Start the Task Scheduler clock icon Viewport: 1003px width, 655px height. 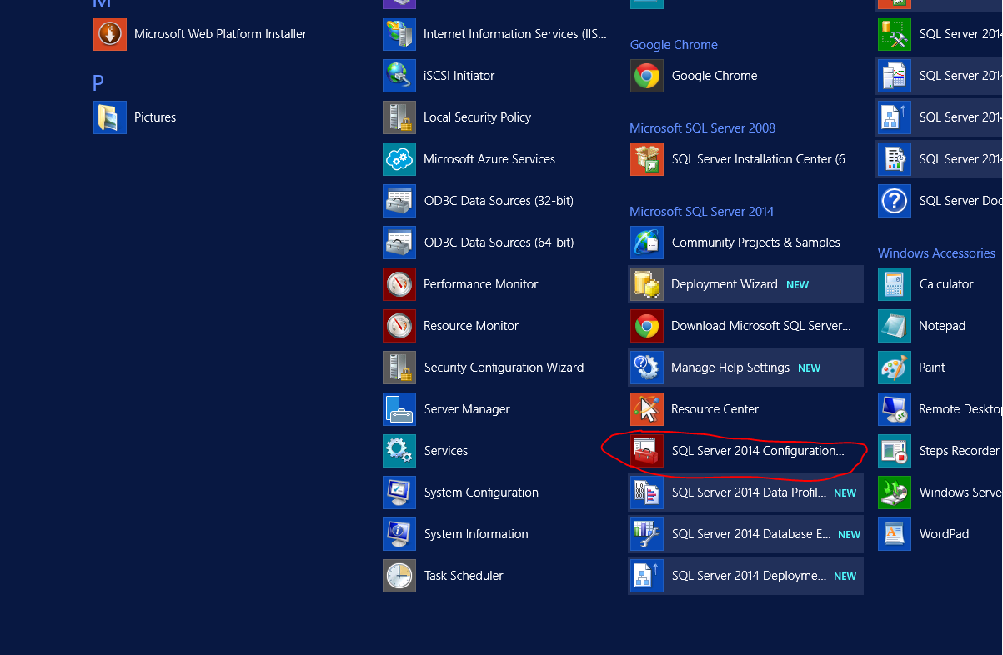(399, 576)
